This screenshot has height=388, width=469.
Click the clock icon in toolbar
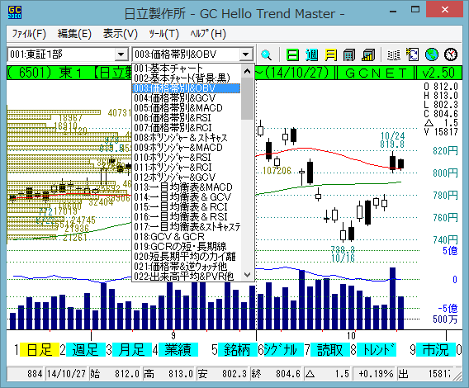pos(451,54)
